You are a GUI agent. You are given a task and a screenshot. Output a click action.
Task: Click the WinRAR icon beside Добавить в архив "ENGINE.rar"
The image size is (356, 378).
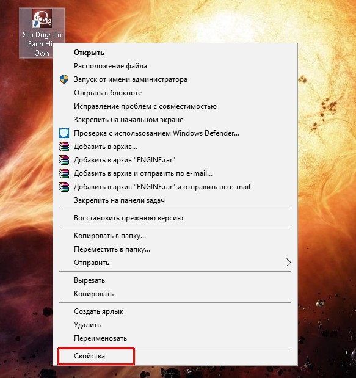(x=64, y=160)
